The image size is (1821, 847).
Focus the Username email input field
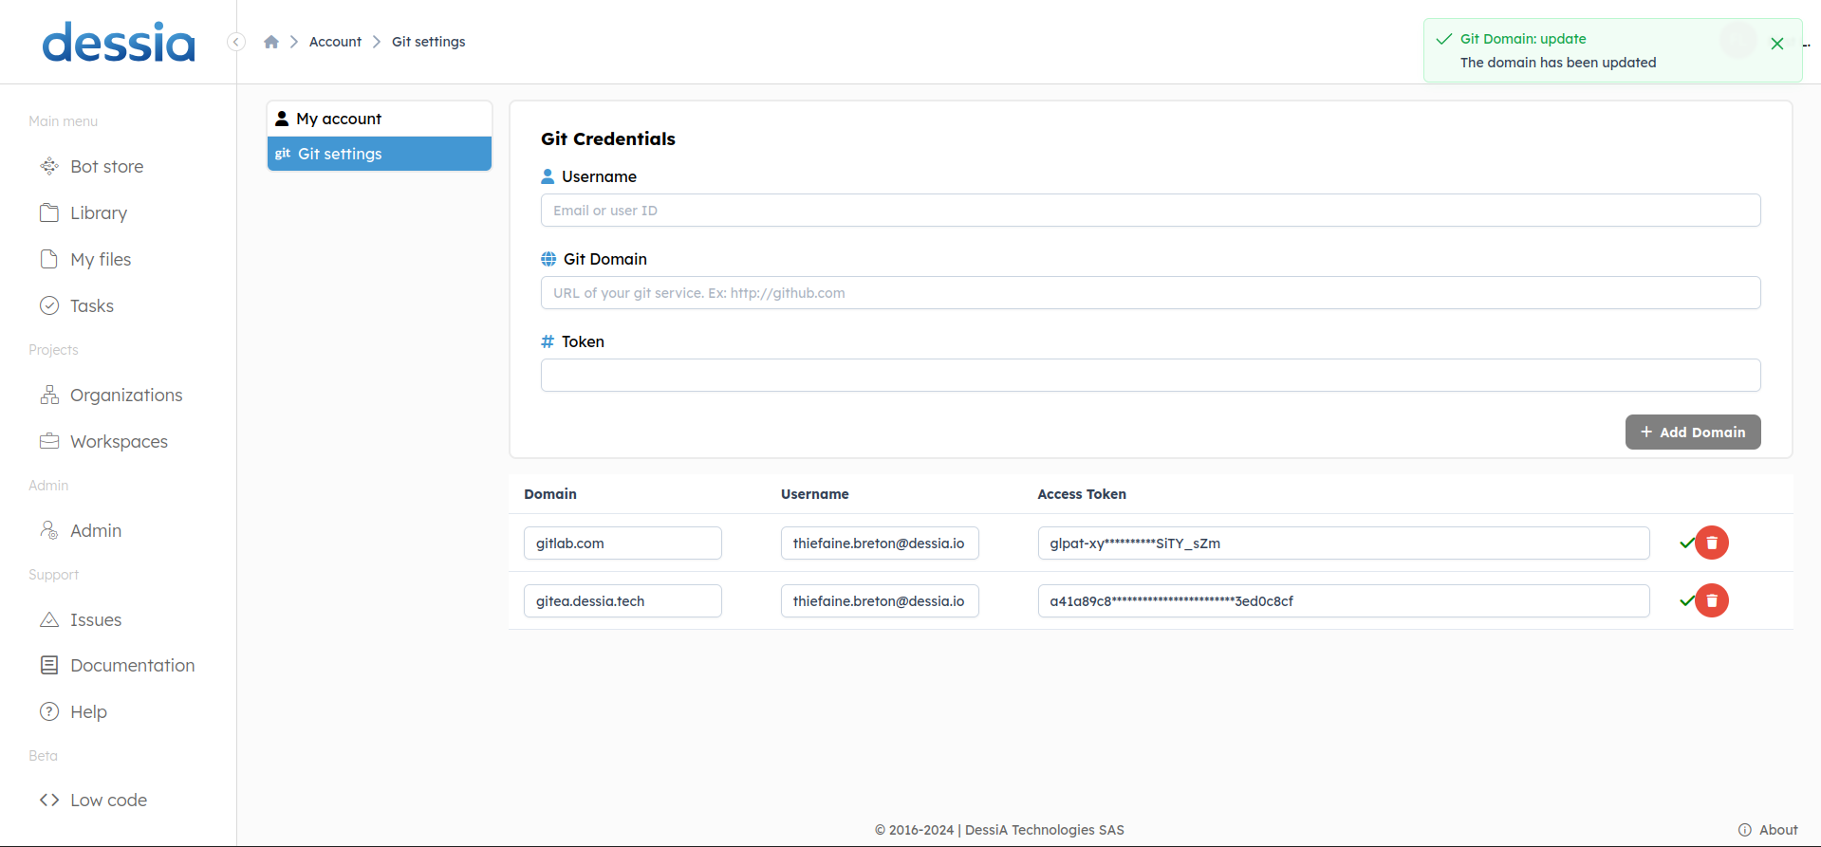1150,211
